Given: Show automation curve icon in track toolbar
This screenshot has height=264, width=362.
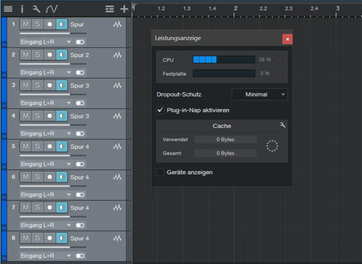Looking at the screenshot, I should coord(52,9).
